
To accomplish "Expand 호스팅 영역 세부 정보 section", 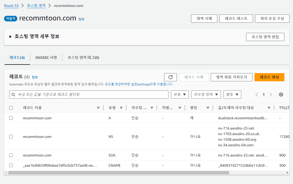I will (10, 37).
